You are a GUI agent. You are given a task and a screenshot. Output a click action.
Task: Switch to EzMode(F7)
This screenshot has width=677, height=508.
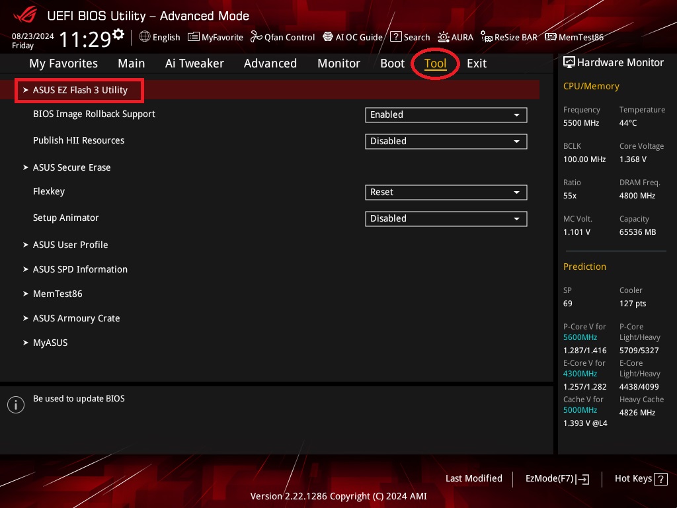pos(549,478)
